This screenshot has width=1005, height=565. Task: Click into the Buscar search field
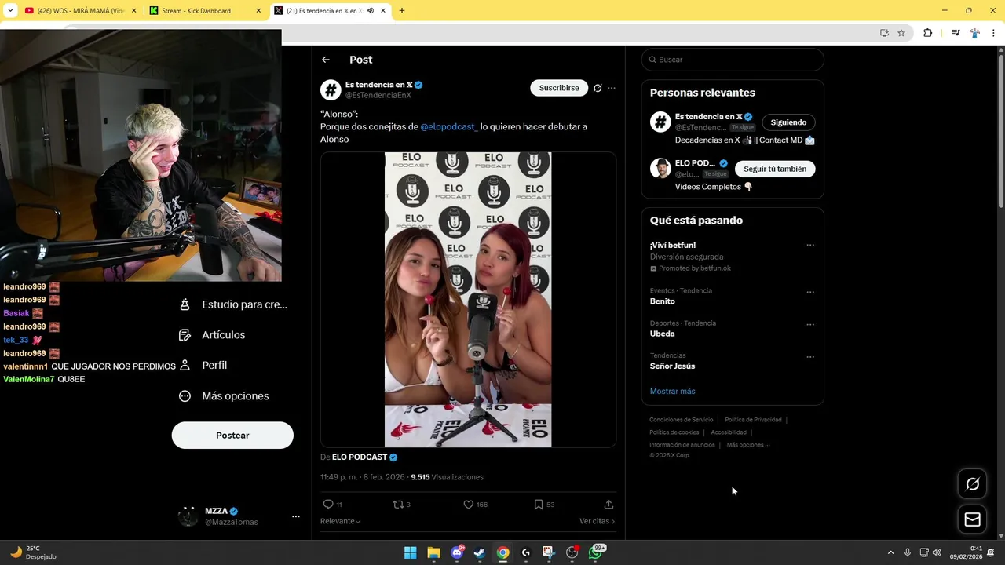pyautogui.click(x=733, y=60)
